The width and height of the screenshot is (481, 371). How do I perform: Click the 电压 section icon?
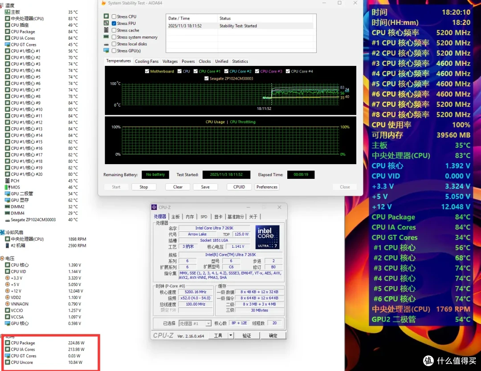[3, 258]
